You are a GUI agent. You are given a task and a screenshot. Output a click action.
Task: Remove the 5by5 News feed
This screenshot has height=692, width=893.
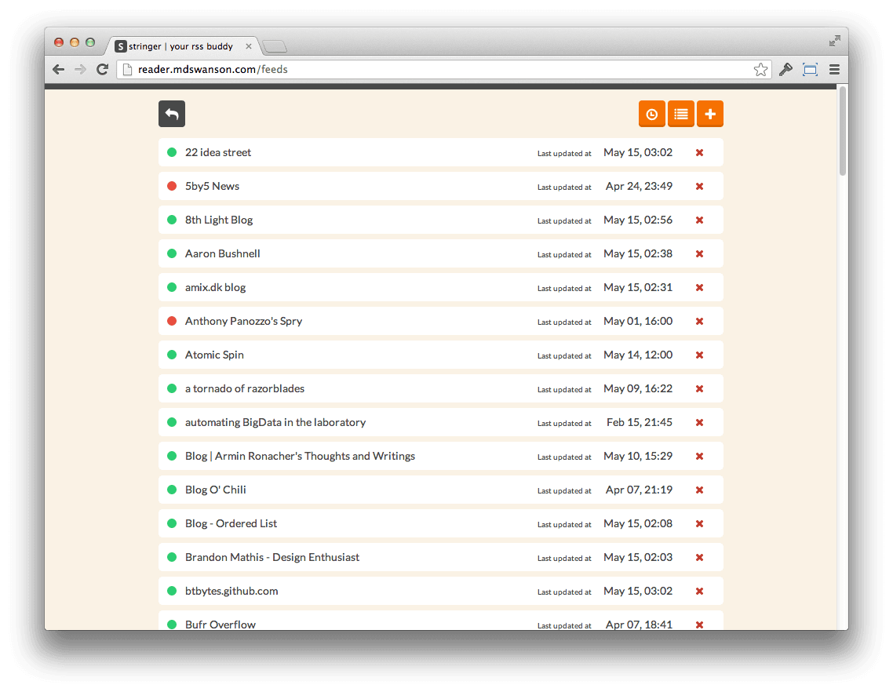pyautogui.click(x=699, y=187)
